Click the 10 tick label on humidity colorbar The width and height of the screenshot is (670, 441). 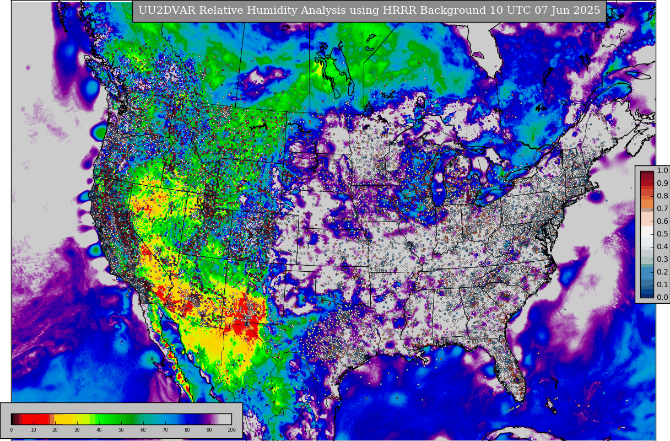point(33,430)
